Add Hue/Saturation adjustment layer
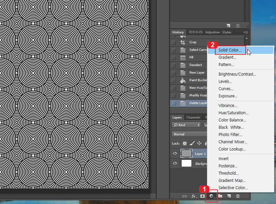Screen dimensions: 276x204 click(x=241, y=113)
